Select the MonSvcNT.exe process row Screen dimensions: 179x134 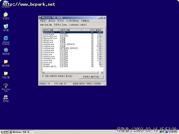tap(73, 36)
